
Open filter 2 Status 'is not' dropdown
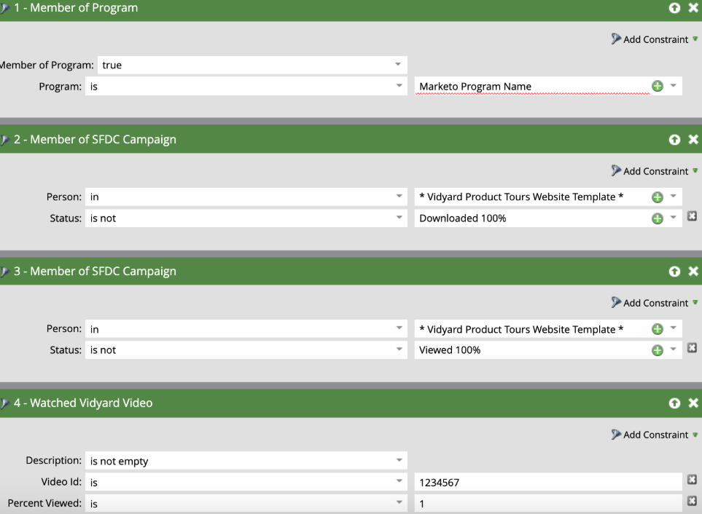(x=399, y=217)
